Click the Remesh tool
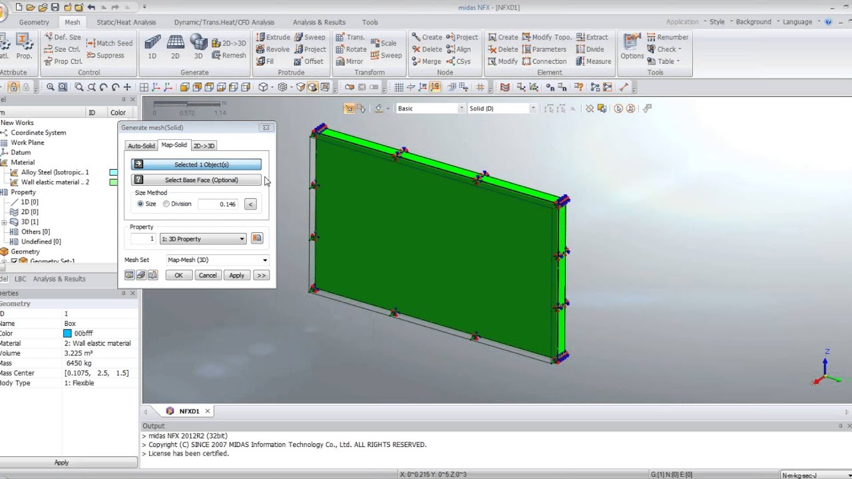The height and width of the screenshot is (479, 852). click(229, 55)
